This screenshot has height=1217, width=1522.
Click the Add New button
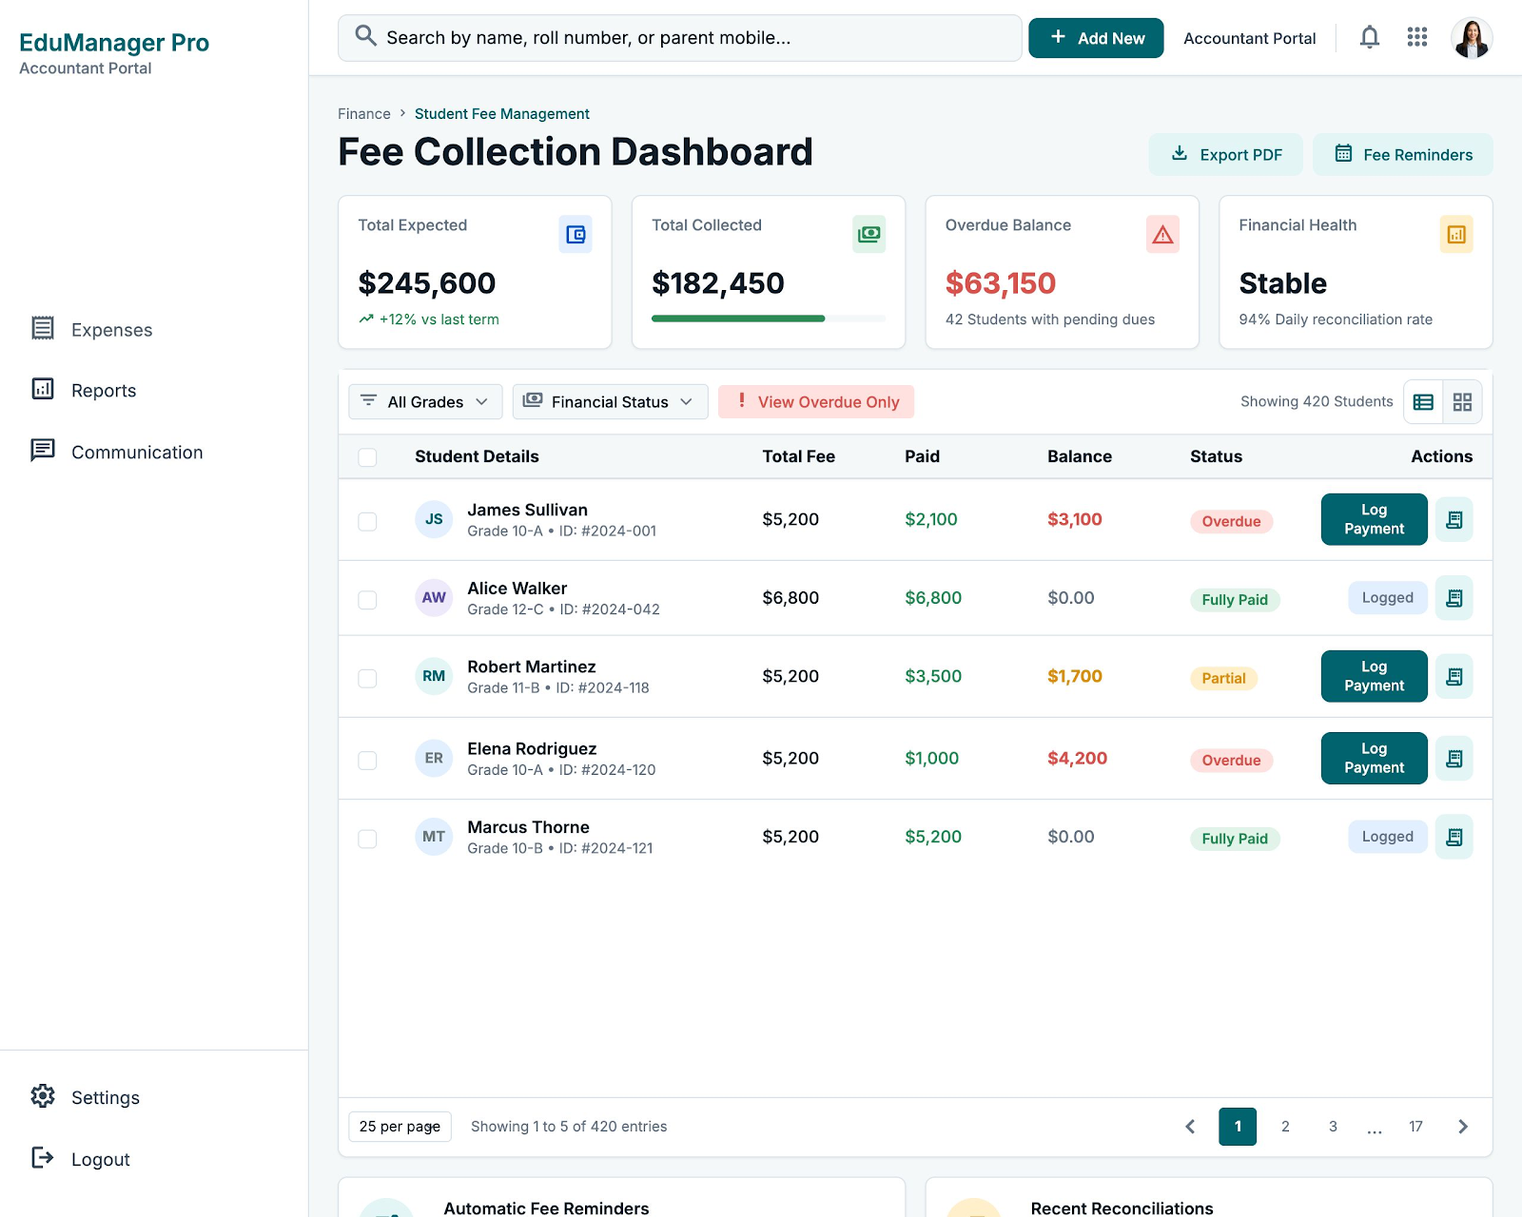click(x=1096, y=38)
